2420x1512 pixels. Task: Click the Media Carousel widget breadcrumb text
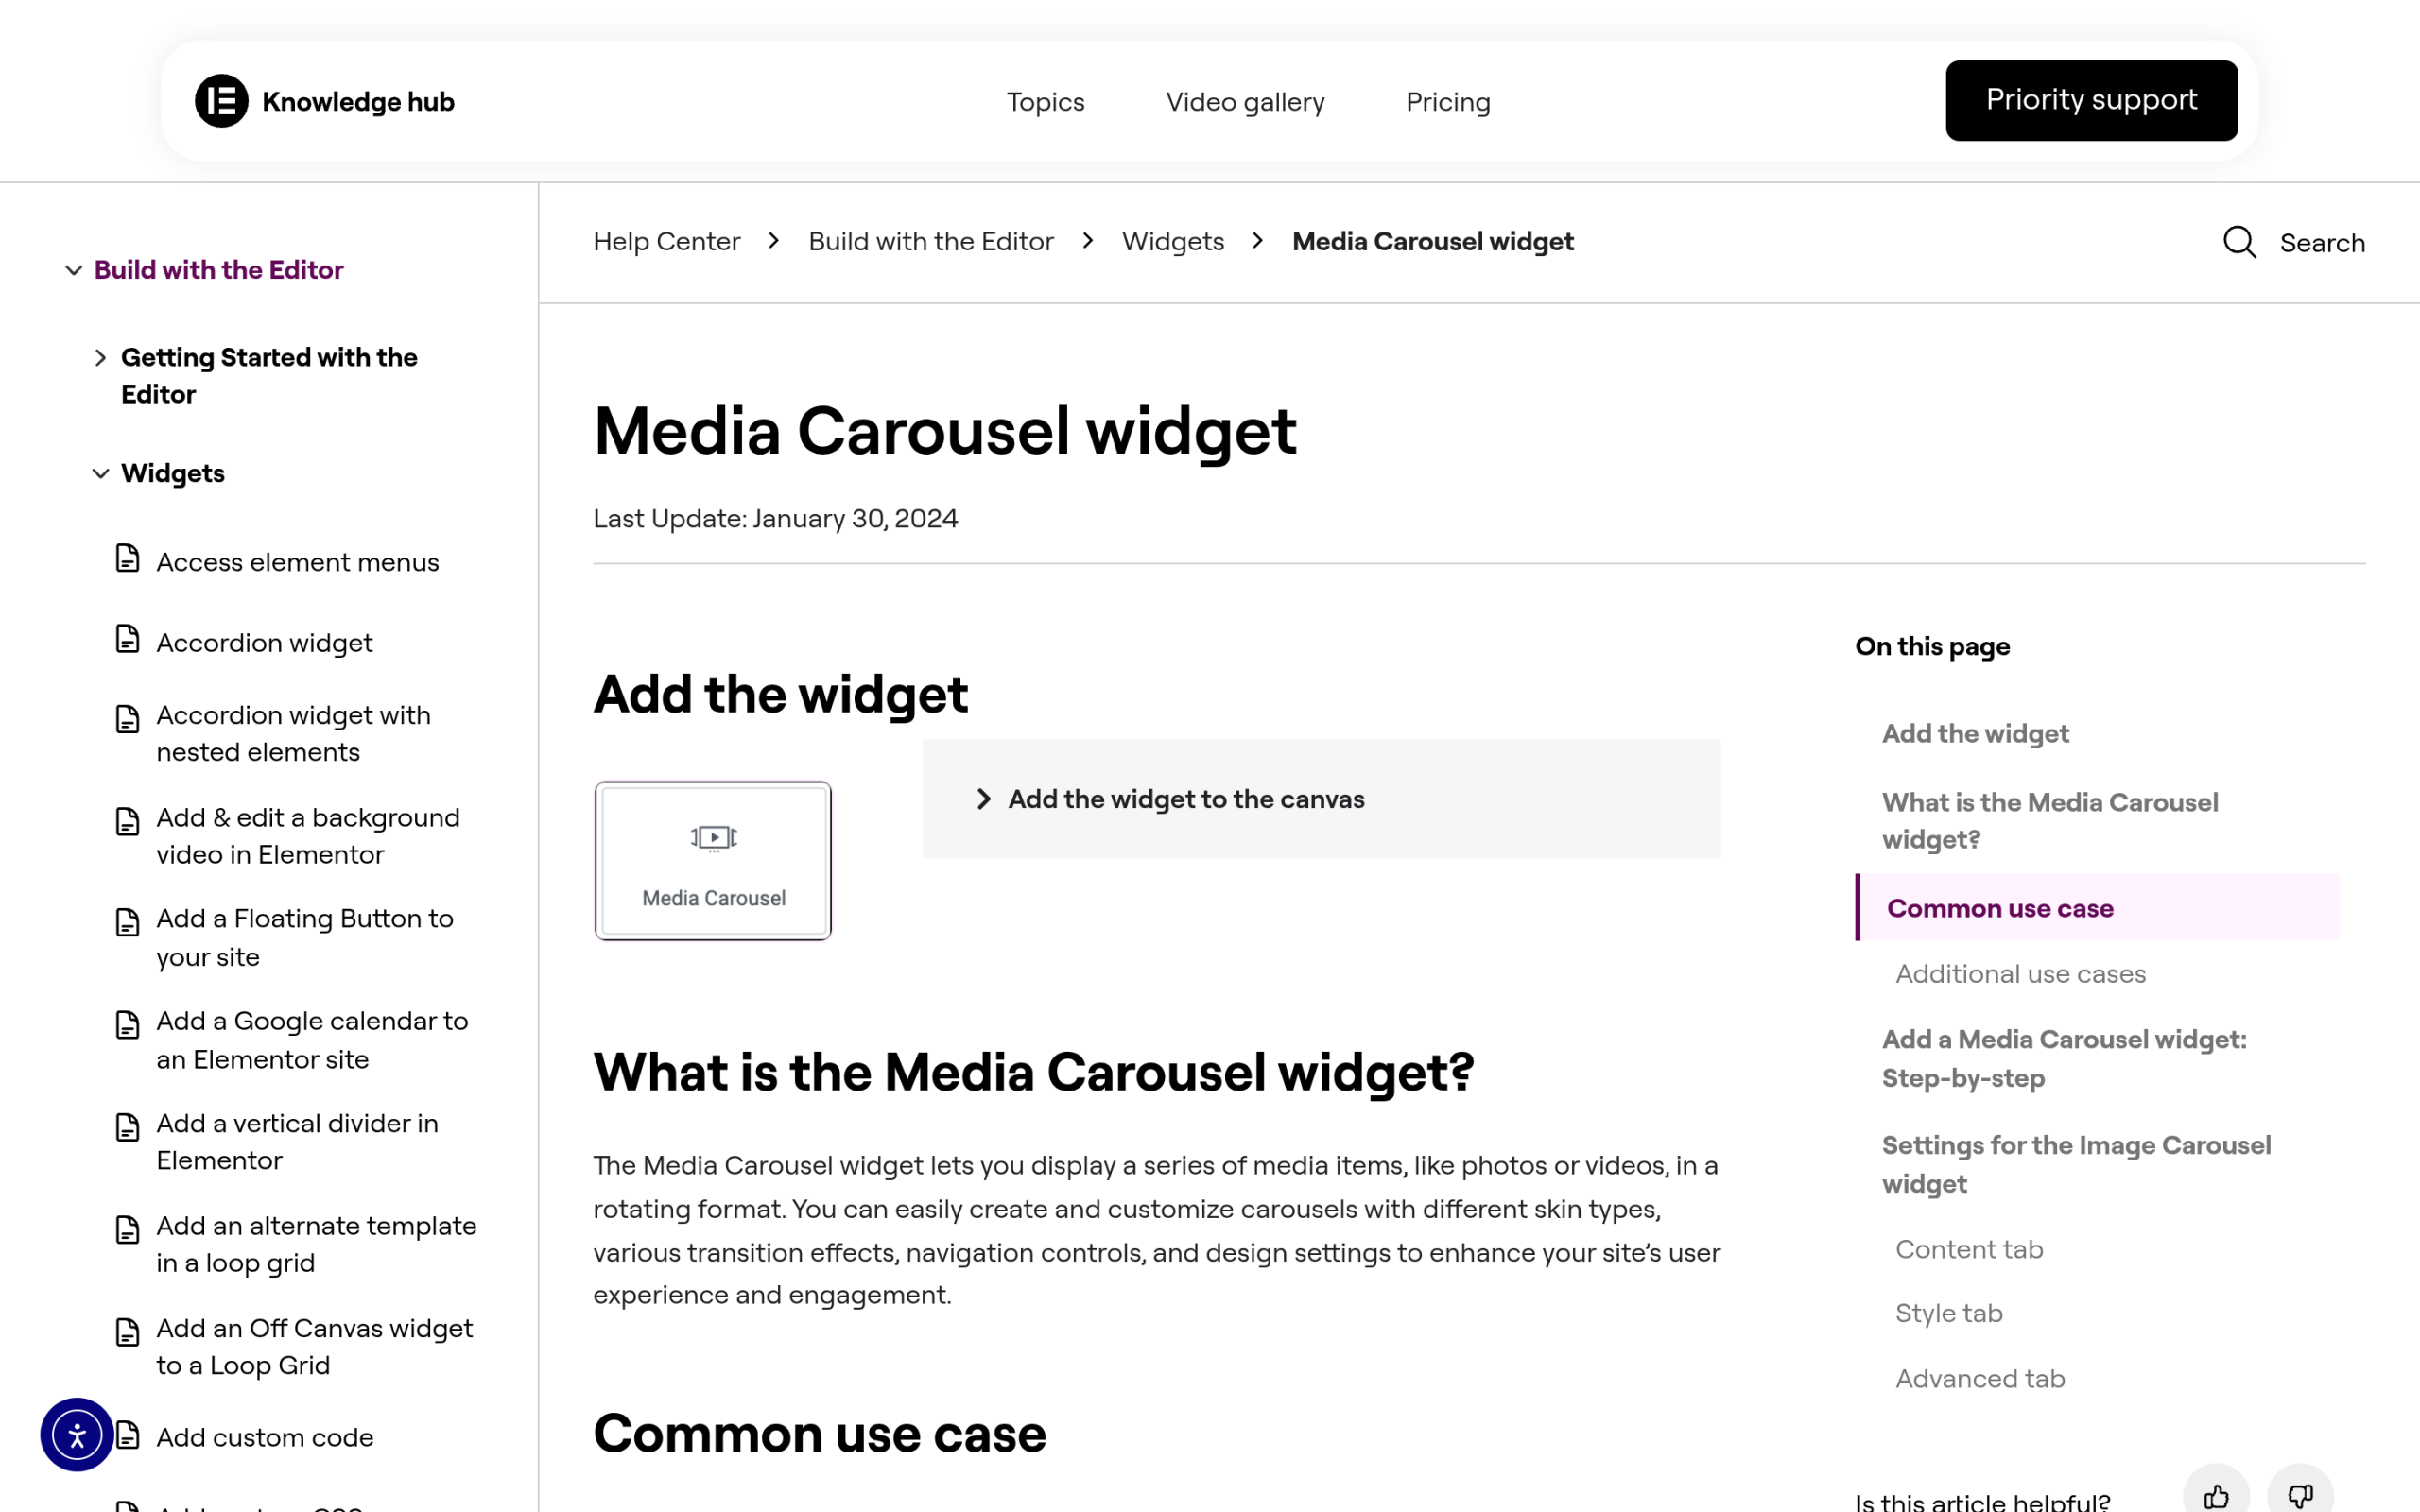pyautogui.click(x=1432, y=242)
